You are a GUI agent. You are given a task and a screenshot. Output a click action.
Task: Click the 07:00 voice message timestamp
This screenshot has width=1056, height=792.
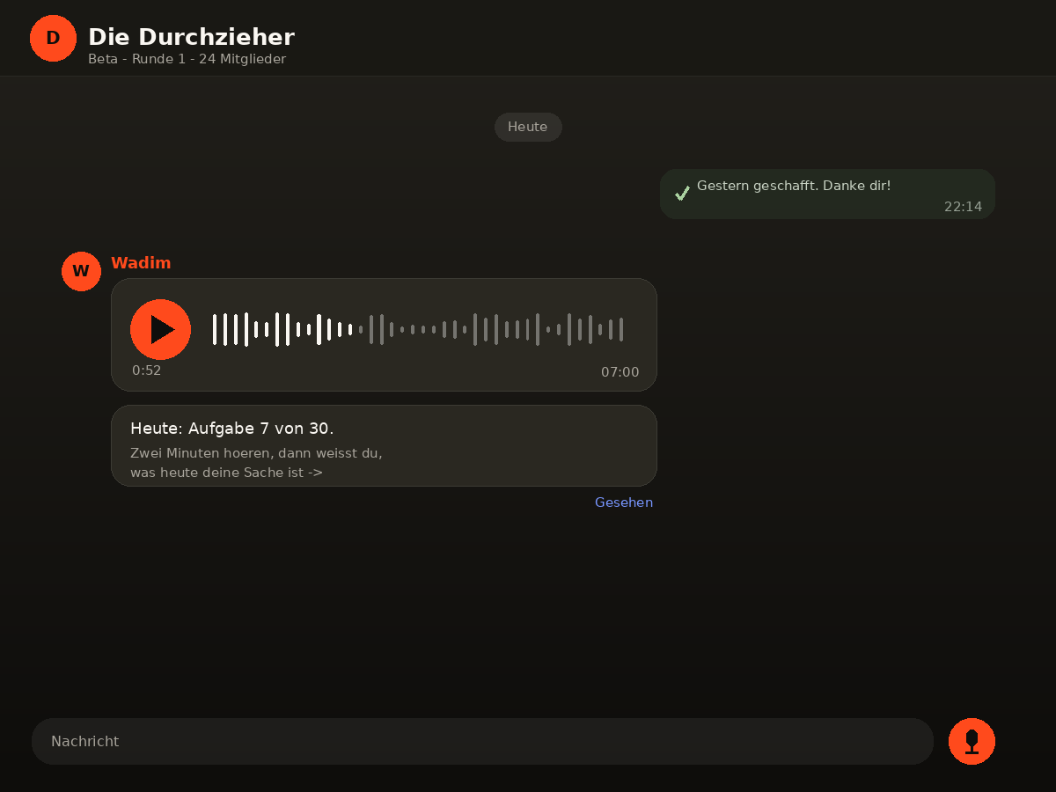[620, 372]
